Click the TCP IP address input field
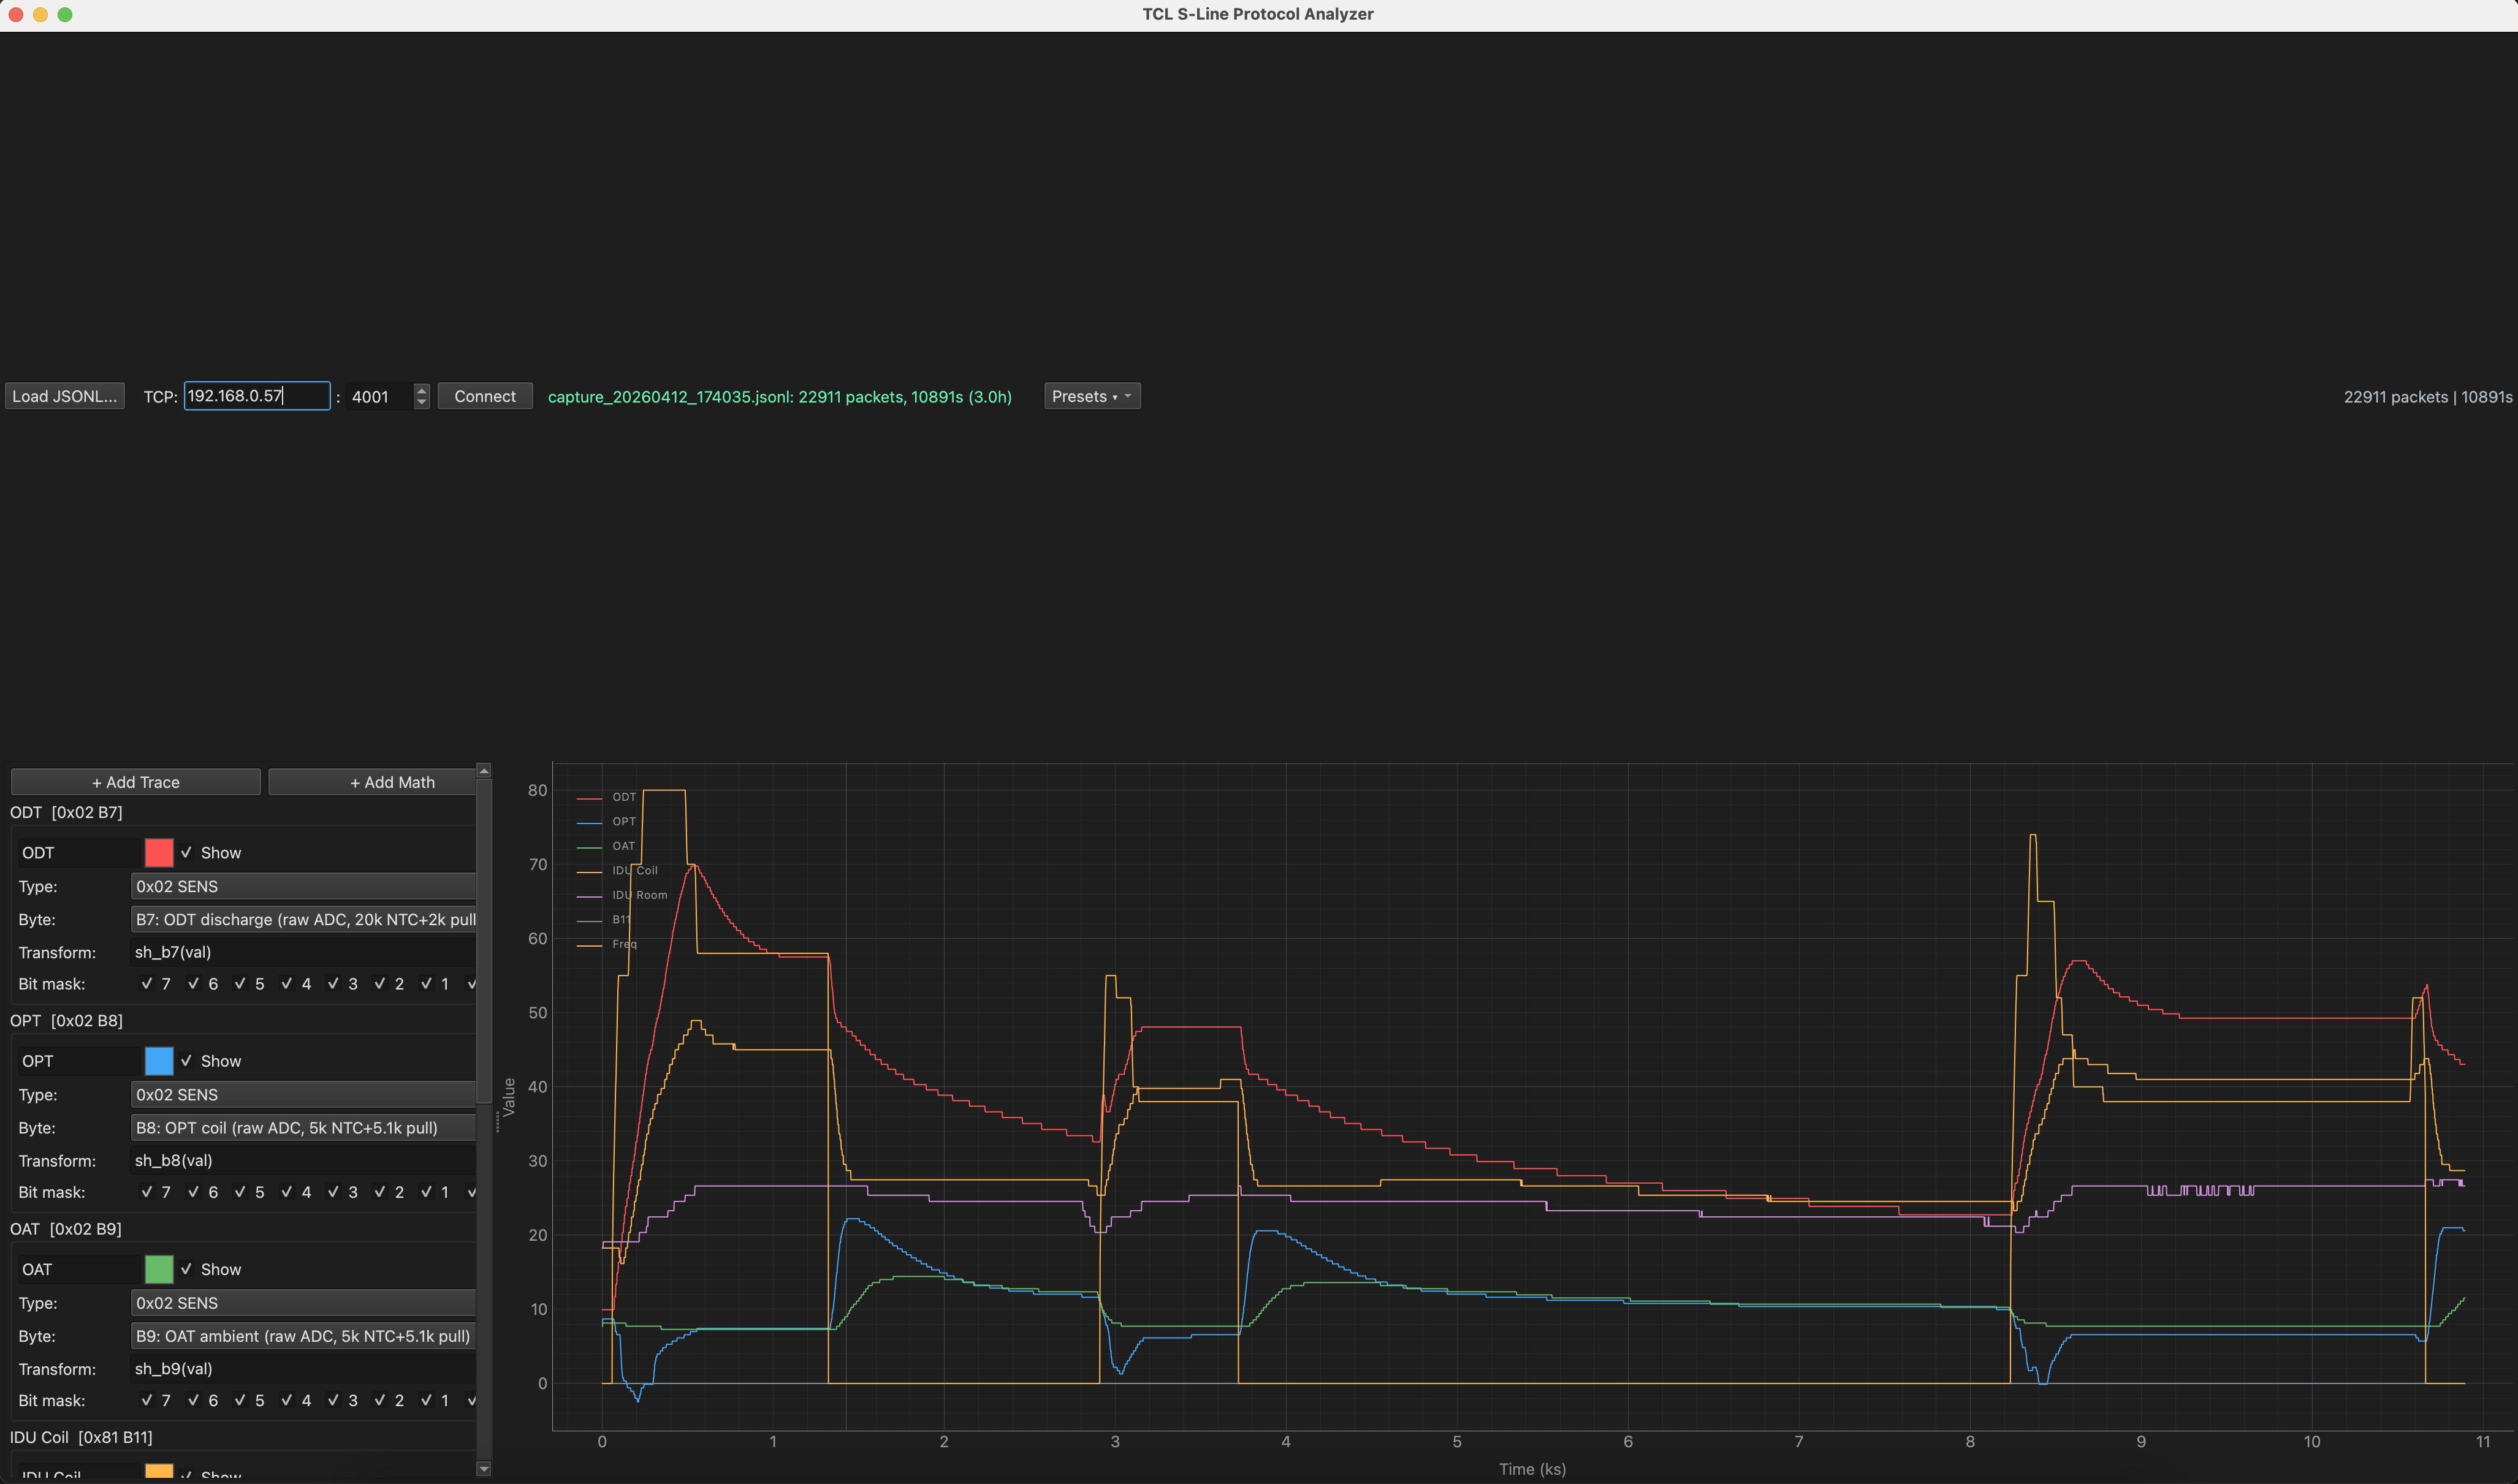 tap(256, 396)
